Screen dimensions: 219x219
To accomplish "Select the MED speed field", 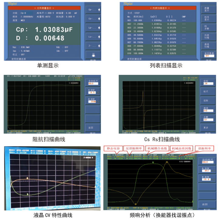I will [x=23, y=20].
